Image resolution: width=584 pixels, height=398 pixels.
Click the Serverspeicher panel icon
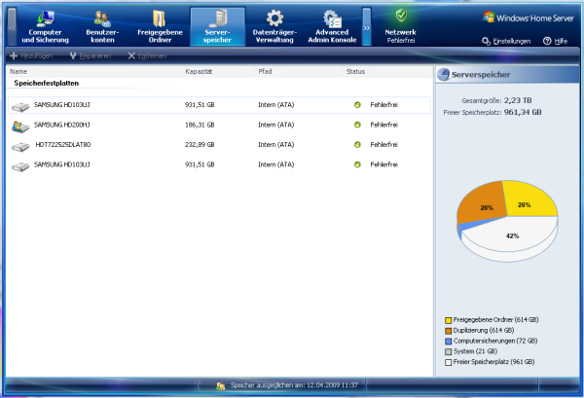[x=444, y=75]
